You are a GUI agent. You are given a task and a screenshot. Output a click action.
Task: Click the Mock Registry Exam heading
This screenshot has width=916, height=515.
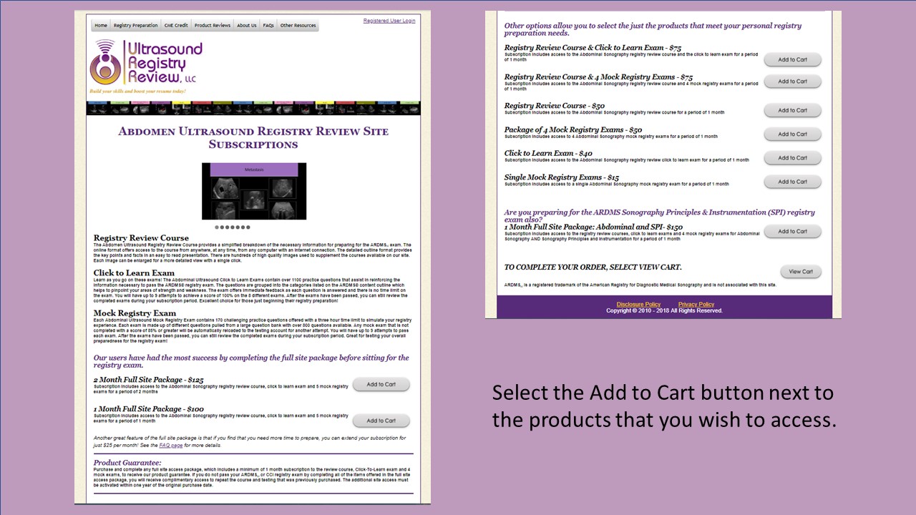[135, 313]
